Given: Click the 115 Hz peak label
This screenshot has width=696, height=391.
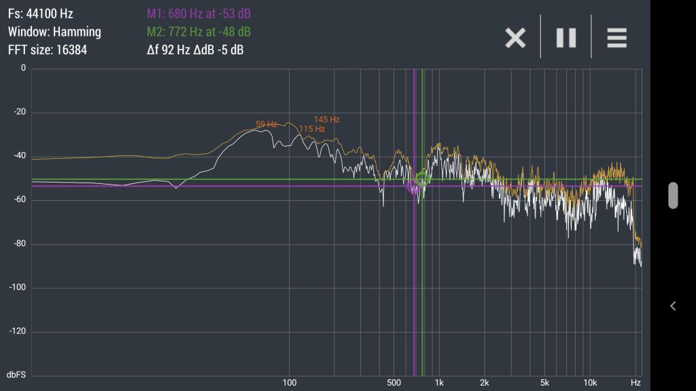Looking at the screenshot, I should click(311, 129).
